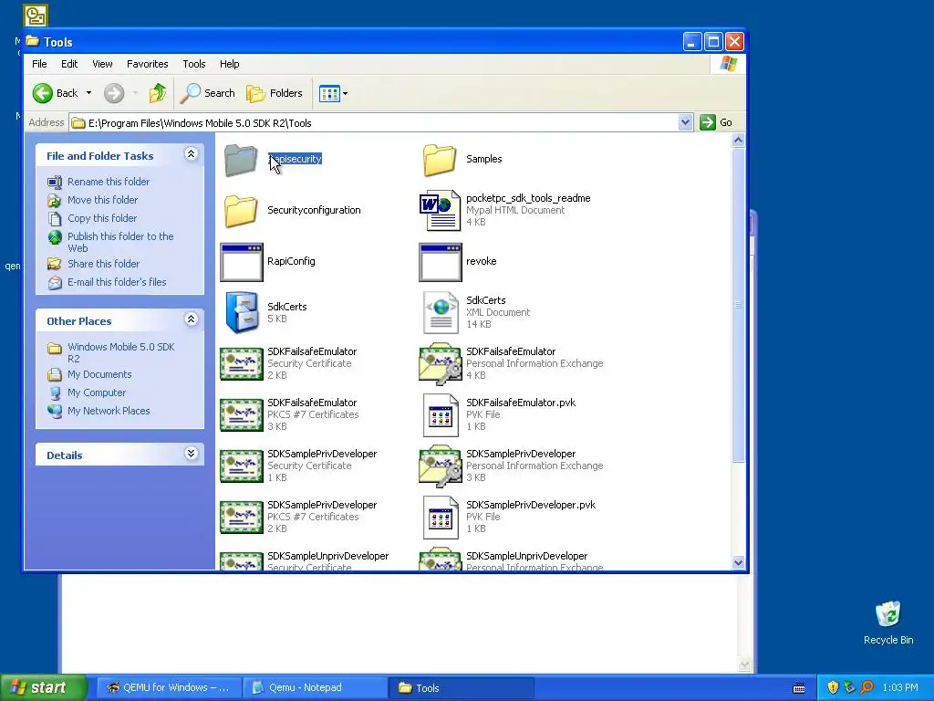The image size is (934, 701).
Task: Open the Search pane
Action: coord(207,93)
